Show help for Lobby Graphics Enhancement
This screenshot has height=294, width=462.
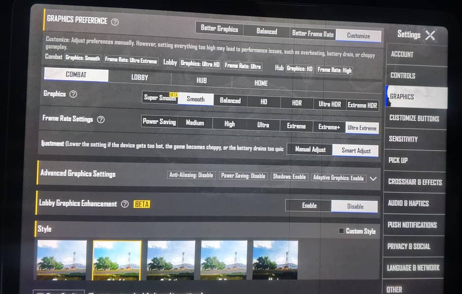(125, 204)
